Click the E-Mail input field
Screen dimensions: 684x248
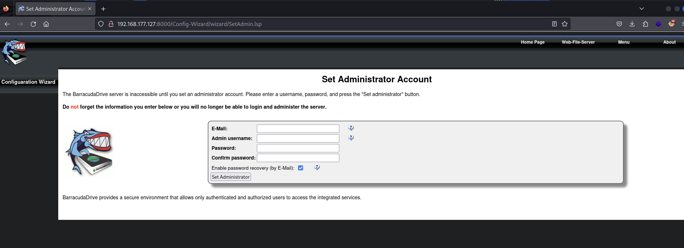coord(298,129)
